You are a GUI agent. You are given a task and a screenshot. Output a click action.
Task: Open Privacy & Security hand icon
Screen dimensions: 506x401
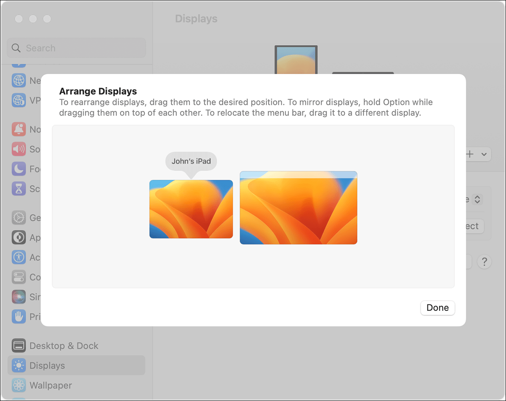click(x=19, y=317)
